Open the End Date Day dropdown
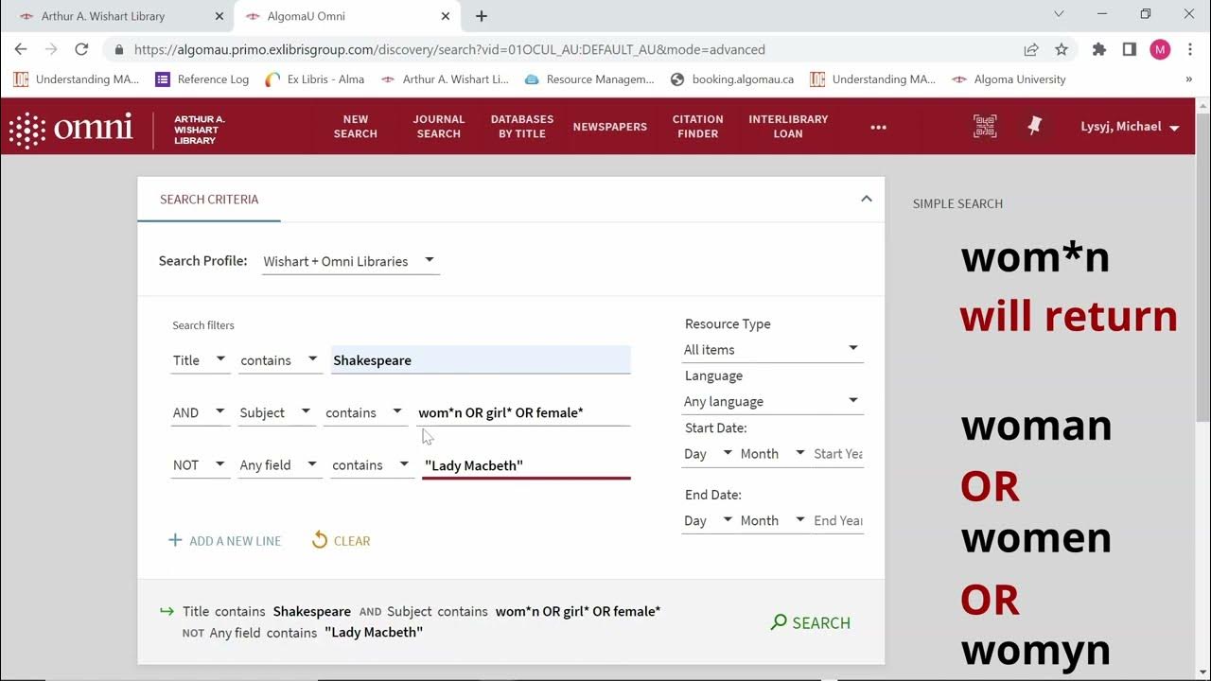Image resolution: width=1211 pixels, height=681 pixels. coord(708,521)
